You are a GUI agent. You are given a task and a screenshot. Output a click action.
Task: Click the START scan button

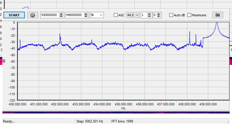pyautogui.click(x=14, y=15)
